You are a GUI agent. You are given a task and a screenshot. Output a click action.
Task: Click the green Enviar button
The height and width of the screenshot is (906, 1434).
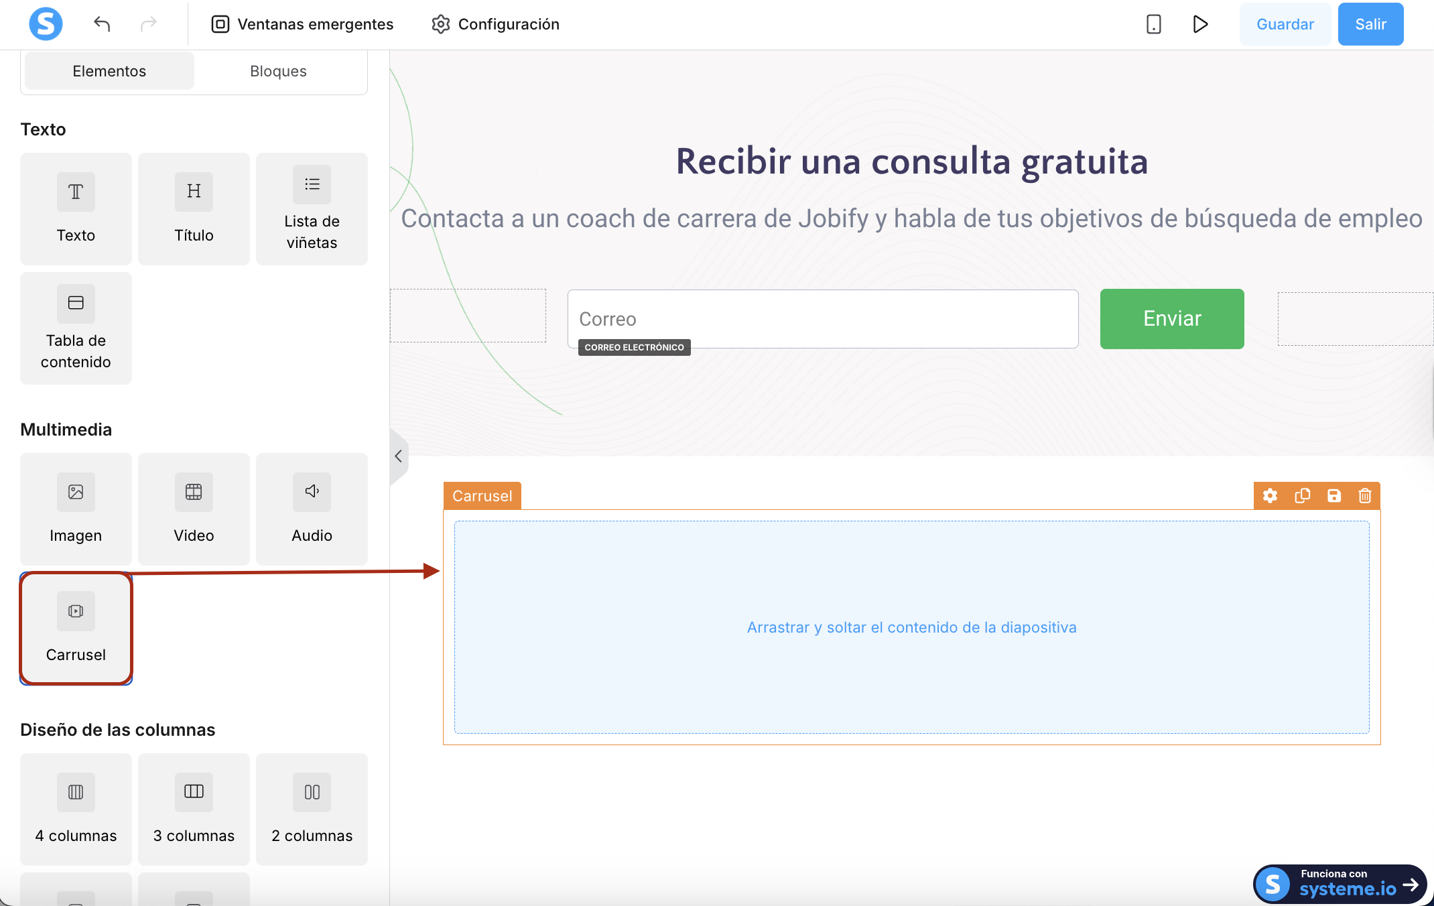pyautogui.click(x=1172, y=319)
